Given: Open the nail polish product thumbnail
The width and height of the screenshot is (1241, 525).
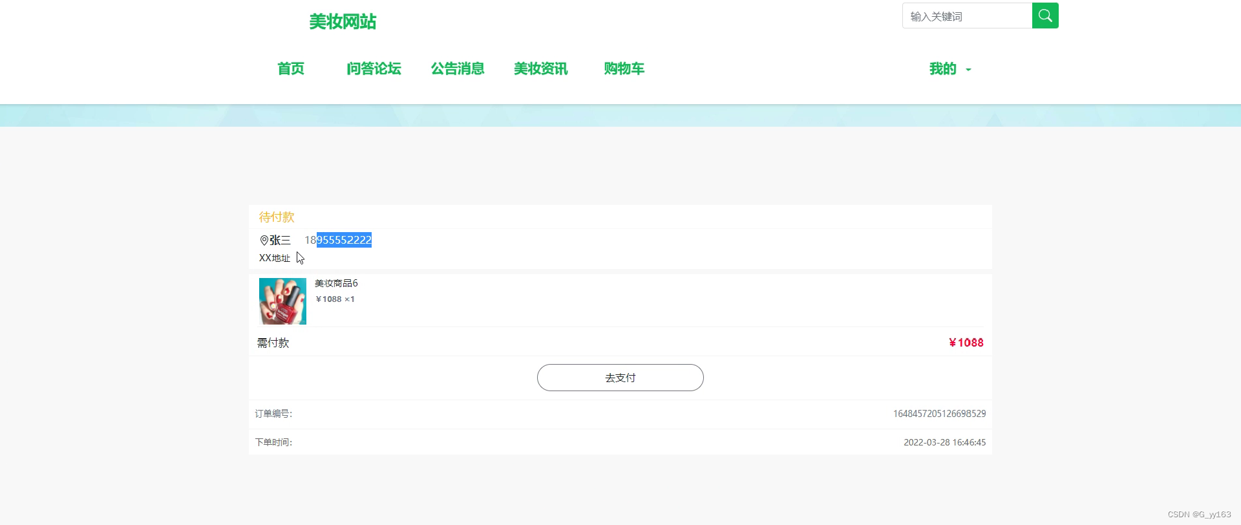Looking at the screenshot, I should pyautogui.click(x=282, y=301).
